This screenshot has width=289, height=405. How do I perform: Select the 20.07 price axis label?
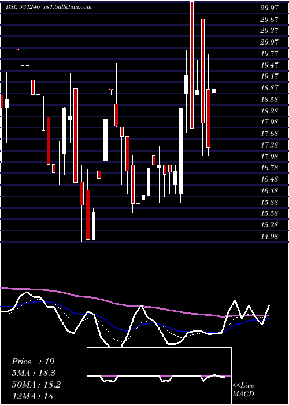coord(269,42)
